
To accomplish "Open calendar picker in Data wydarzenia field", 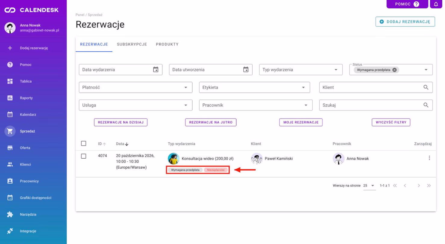I will [x=156, y=70].
